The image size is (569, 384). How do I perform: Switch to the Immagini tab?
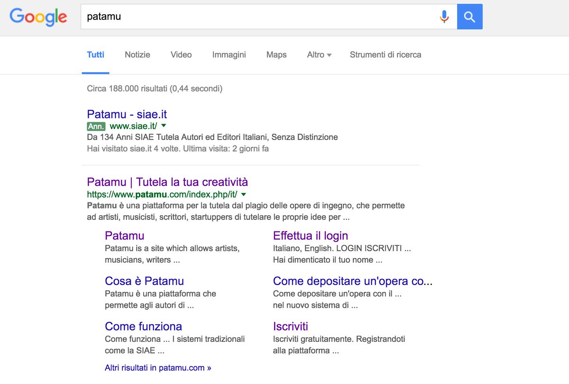pyautogui.click(x=229, y=55)
